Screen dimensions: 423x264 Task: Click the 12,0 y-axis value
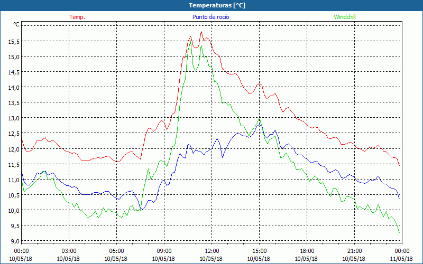pos(15,149)
